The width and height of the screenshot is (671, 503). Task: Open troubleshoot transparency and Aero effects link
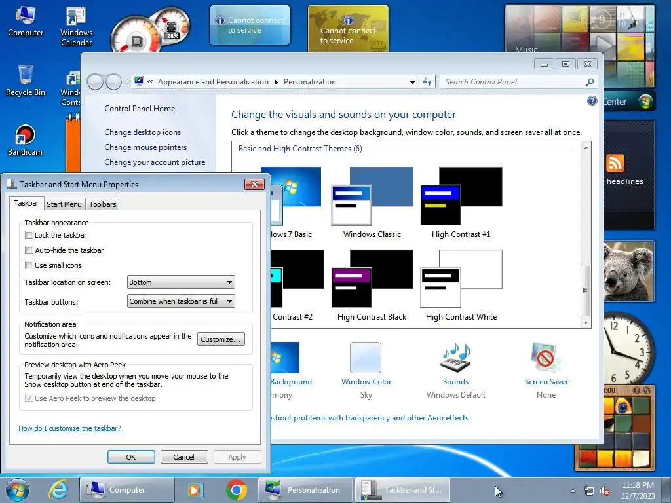click(x=370, y=417)
